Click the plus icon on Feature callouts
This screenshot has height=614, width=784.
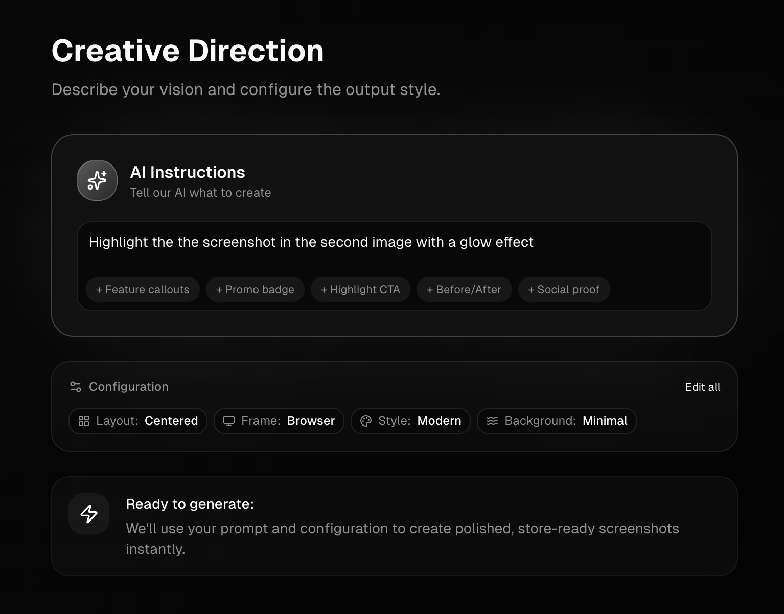[99, 289]
